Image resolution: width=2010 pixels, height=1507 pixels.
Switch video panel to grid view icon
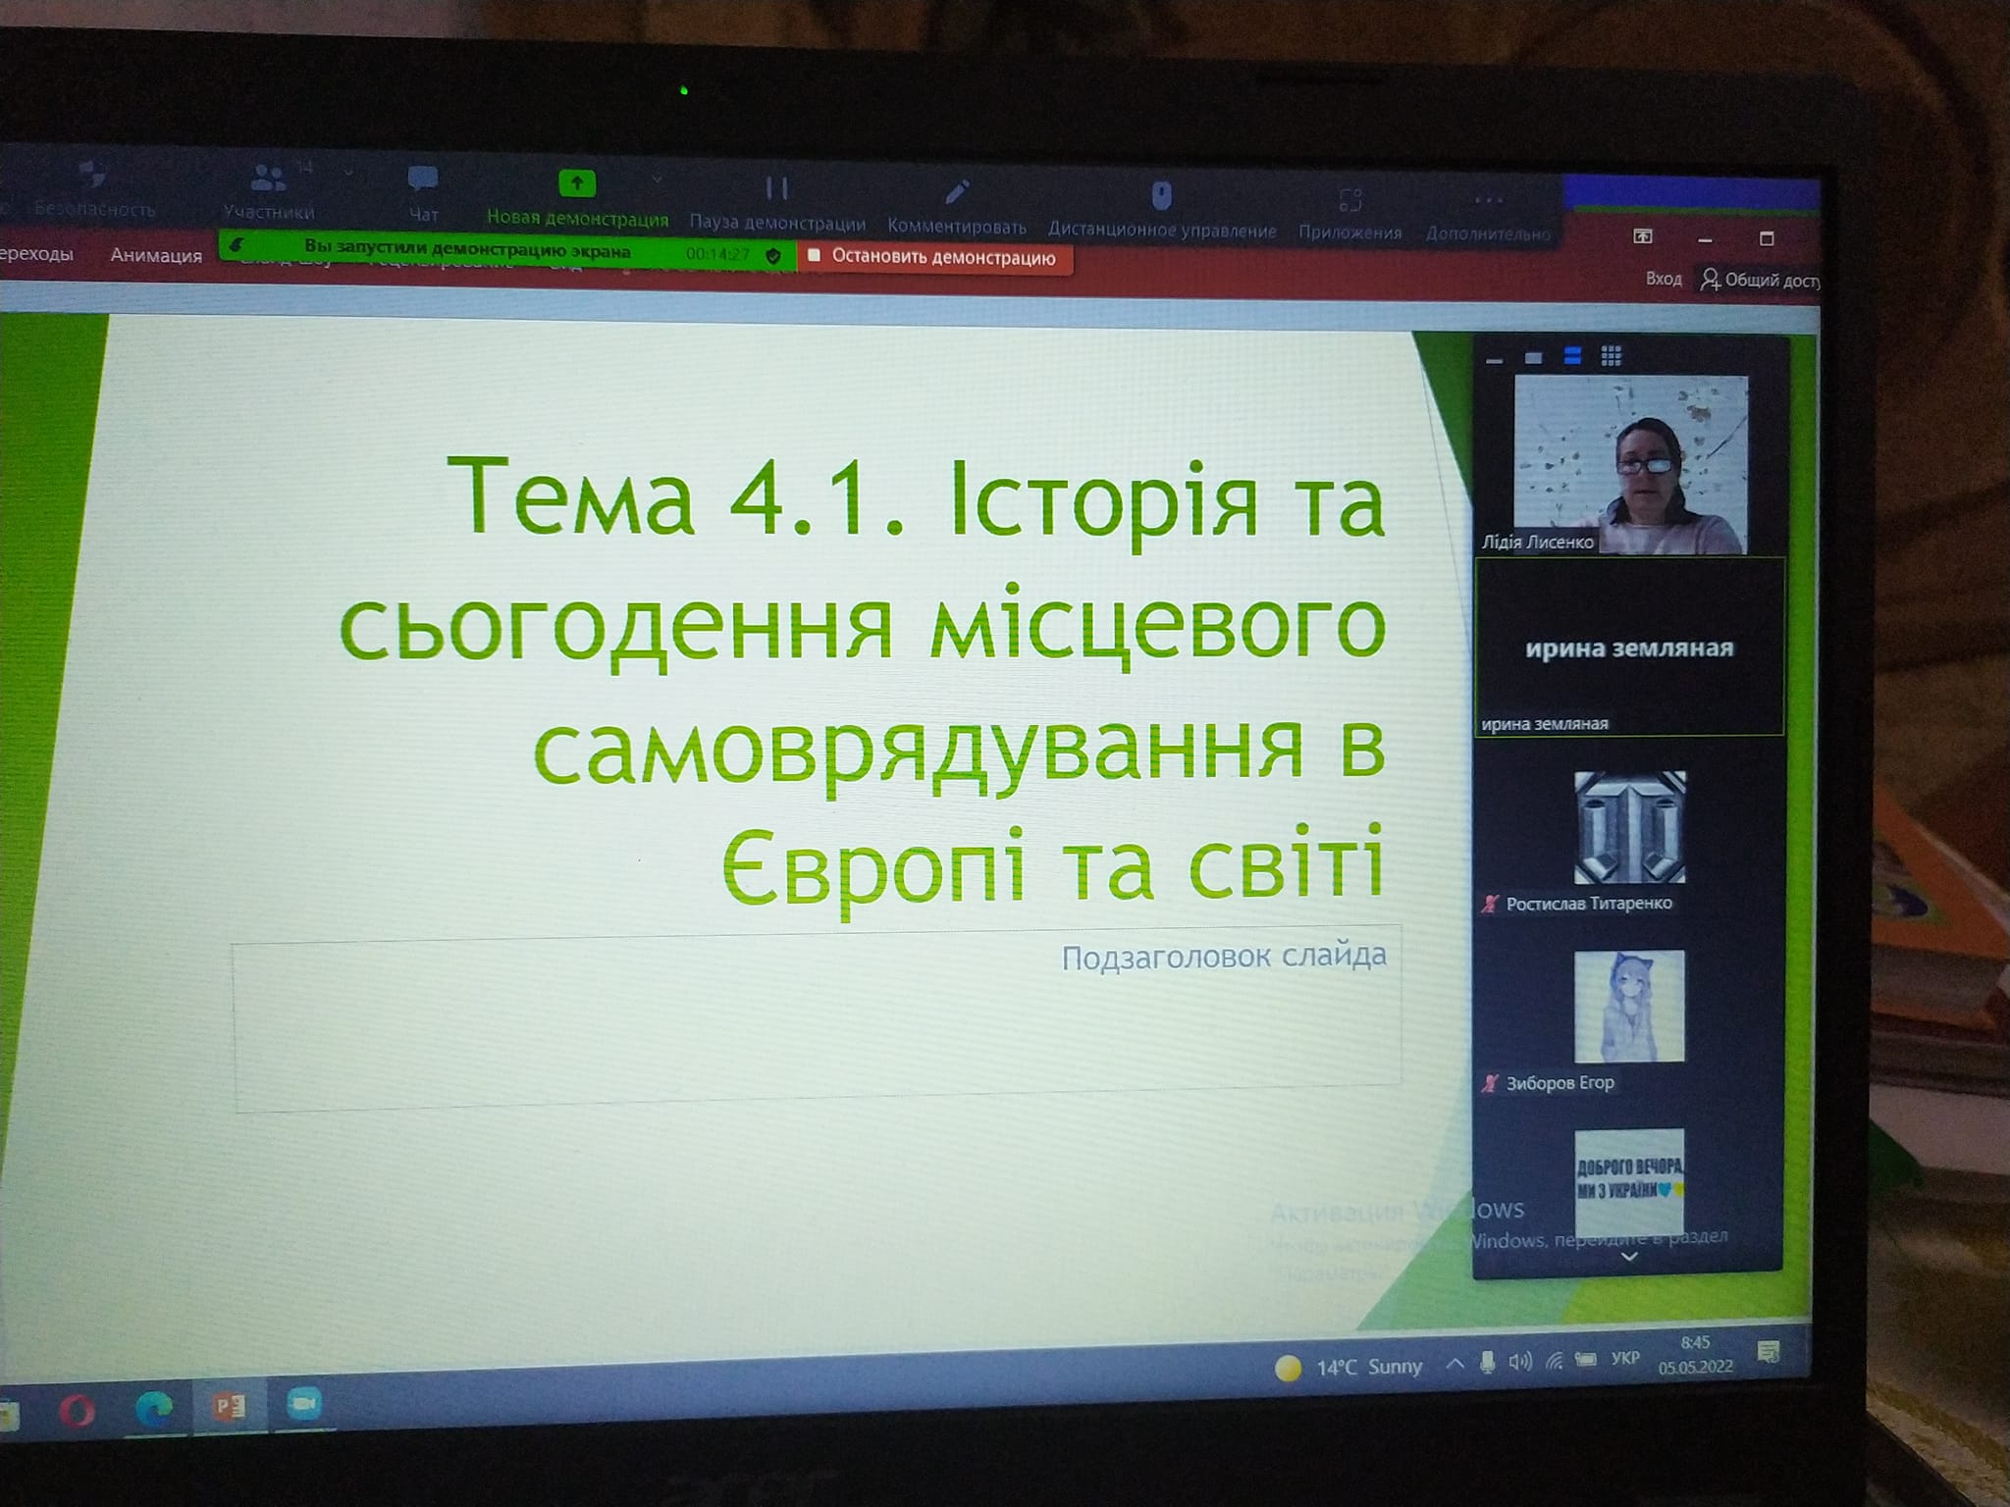(1611, 355)
